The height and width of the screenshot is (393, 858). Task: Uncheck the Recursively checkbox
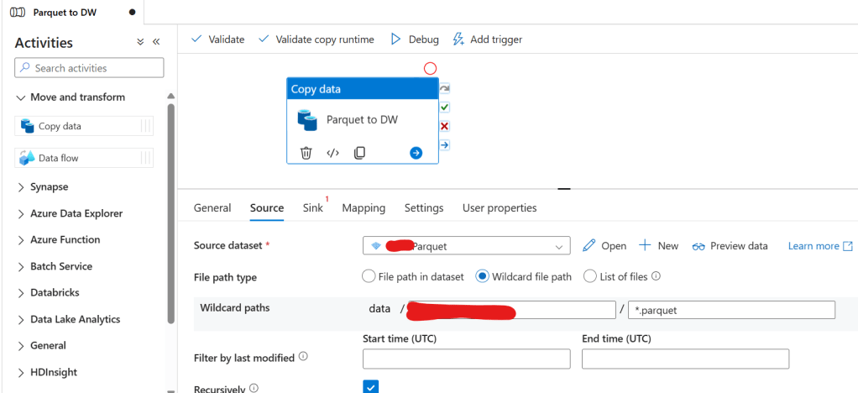coord(370,387)
